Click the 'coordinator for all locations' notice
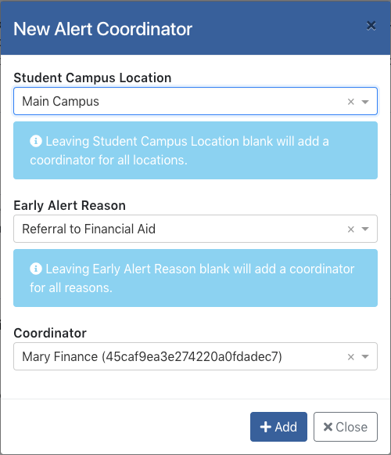 point(195,150)
